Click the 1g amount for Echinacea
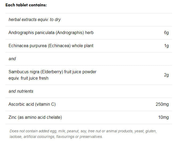Image resolution: width=180 pixels, height=143 pixels. [x=166, y=46]
